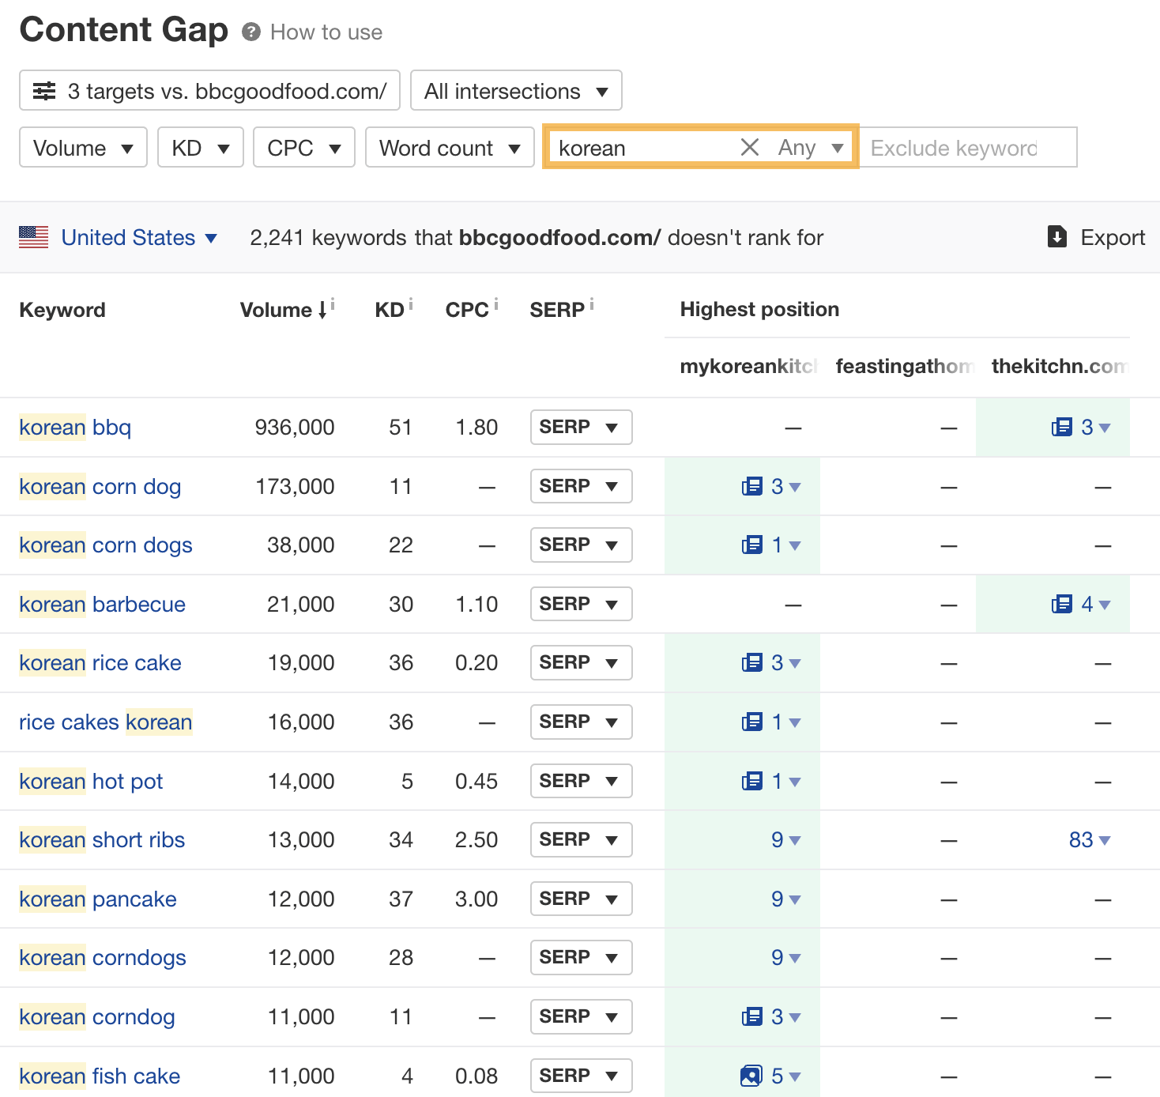Click the filter sliders icon before 3 targets
Screen dimensions: 1160x1097
pyautogui.click(x=44, y=90)
